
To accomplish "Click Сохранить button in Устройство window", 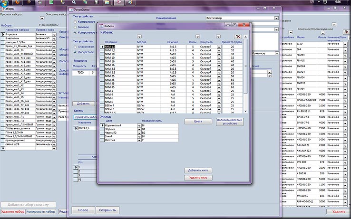I will coord(107,210).
